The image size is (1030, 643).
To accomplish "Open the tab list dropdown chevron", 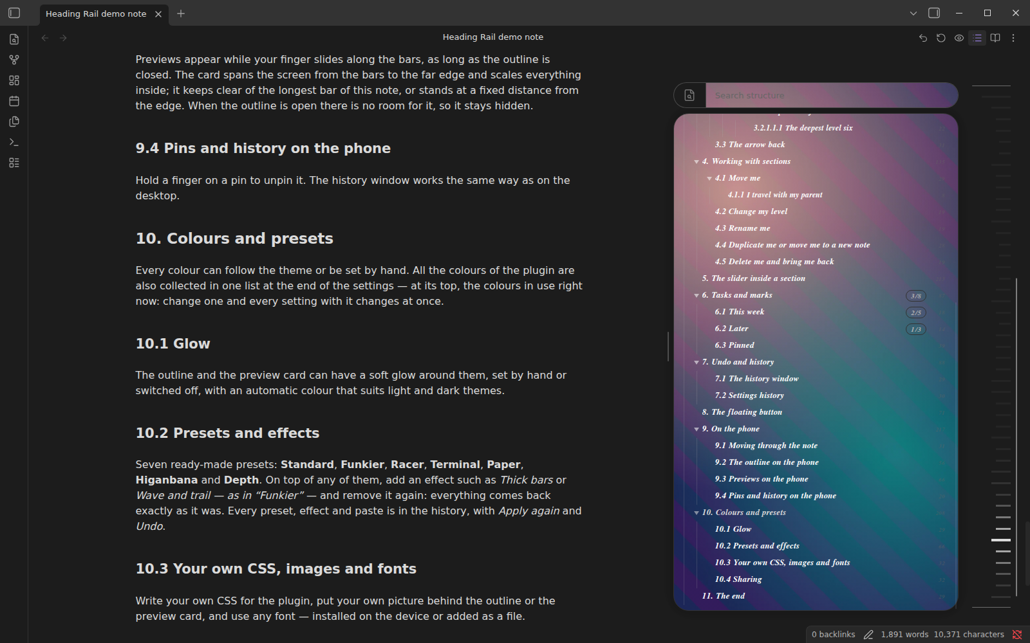I will (x=913, y=13).
